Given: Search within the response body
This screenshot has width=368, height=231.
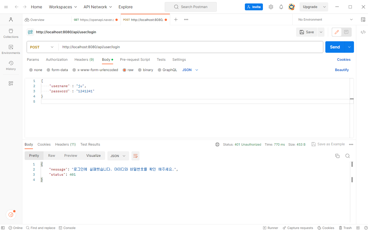Looking at the screenshot, I should [x=348, y=156].
